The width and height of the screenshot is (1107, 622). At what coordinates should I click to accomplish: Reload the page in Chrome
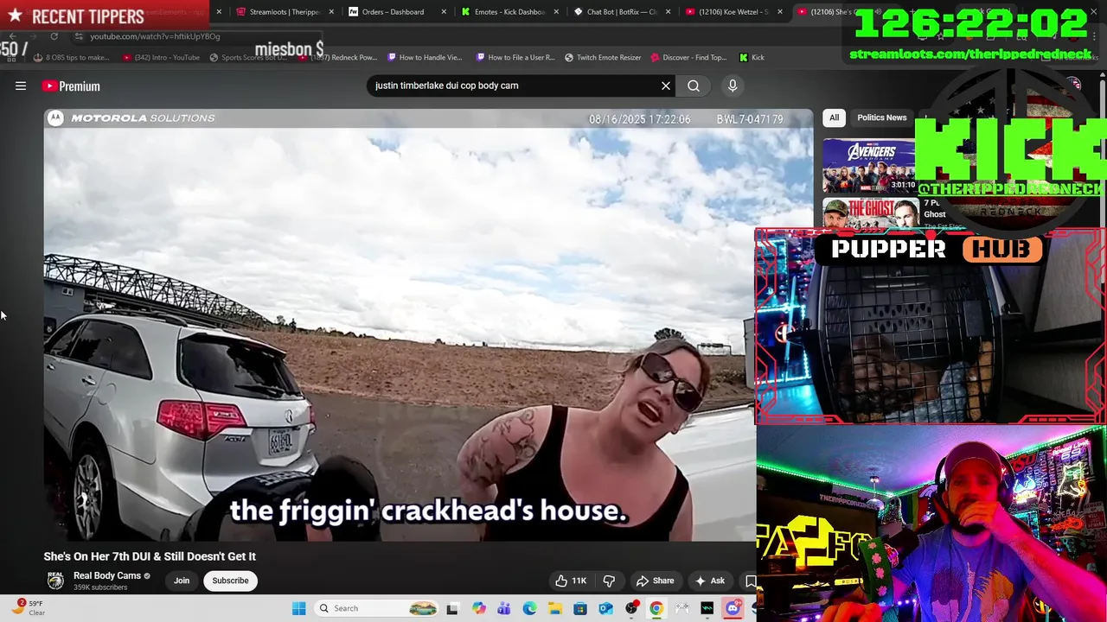[x=54, y=36]
